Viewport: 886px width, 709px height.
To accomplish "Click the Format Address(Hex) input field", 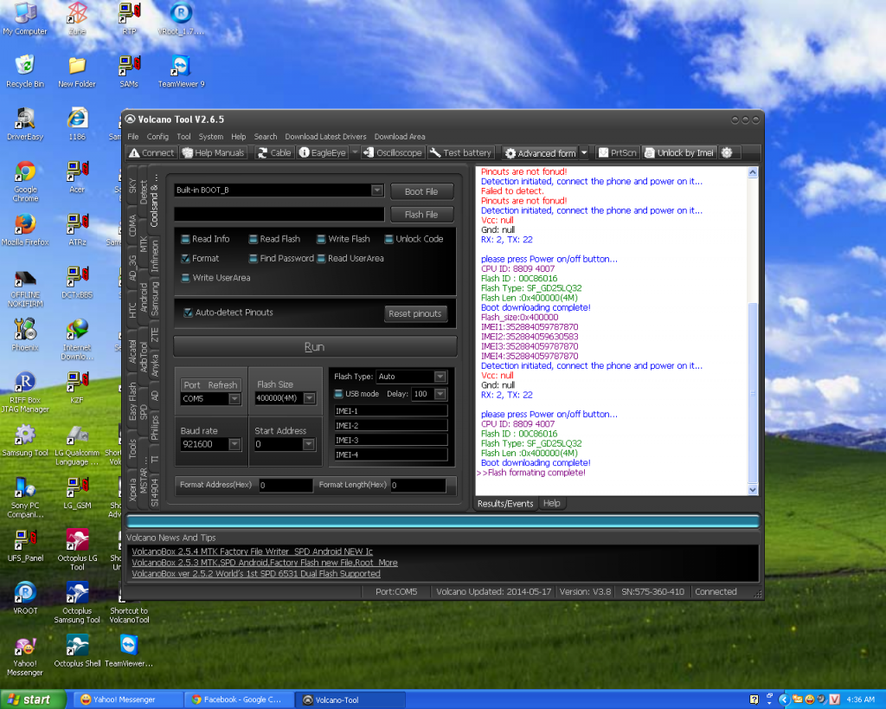I will pyautogui.click(x=286, y=485).
